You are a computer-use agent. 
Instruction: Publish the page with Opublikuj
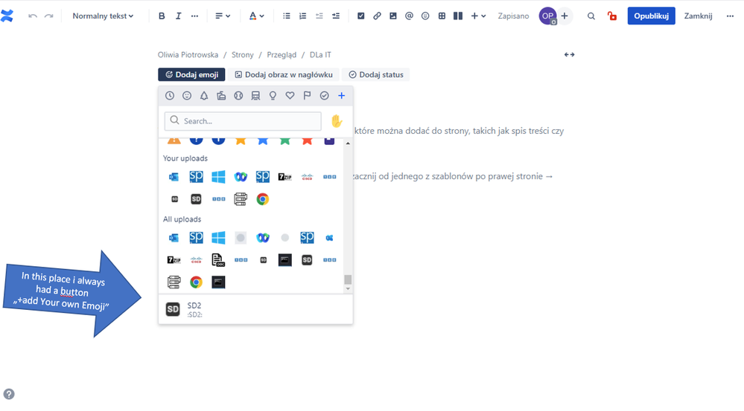click(652, 16)
